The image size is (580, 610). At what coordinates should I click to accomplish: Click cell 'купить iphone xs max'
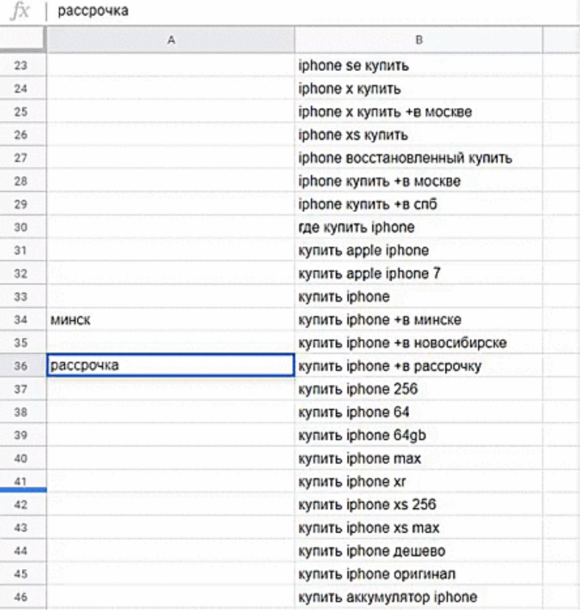(x=419, y=527)
